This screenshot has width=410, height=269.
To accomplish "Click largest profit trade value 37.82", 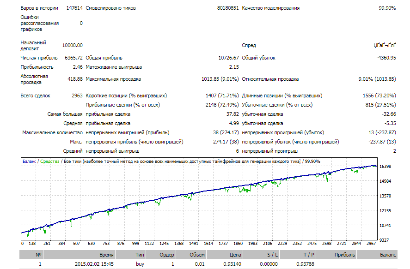I will tap(233, 114).
